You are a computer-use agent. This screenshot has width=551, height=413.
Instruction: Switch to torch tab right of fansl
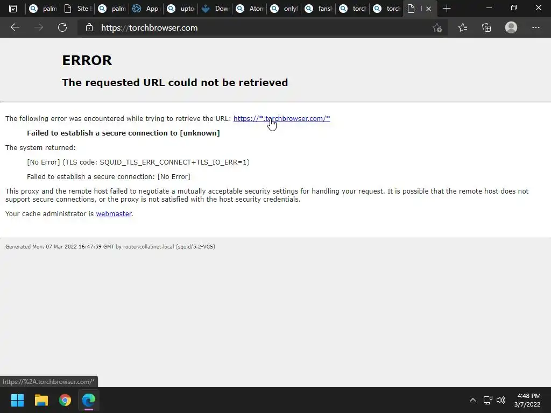pyautogui.click(x=352, y=9)
